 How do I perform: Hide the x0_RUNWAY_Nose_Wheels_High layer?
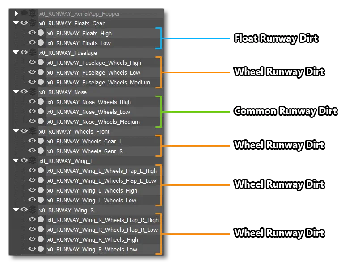(32, 101)
